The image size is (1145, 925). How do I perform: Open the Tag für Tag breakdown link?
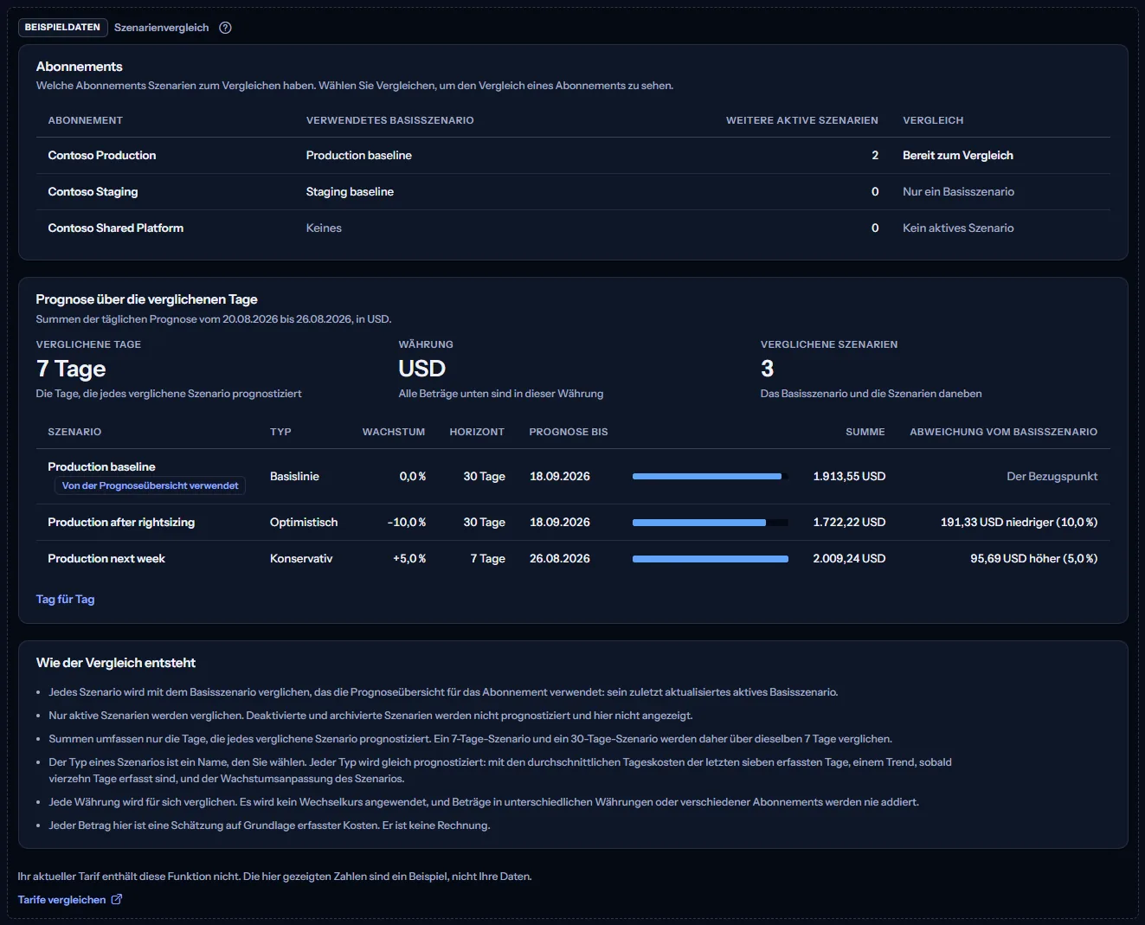[x=65, y=600]
